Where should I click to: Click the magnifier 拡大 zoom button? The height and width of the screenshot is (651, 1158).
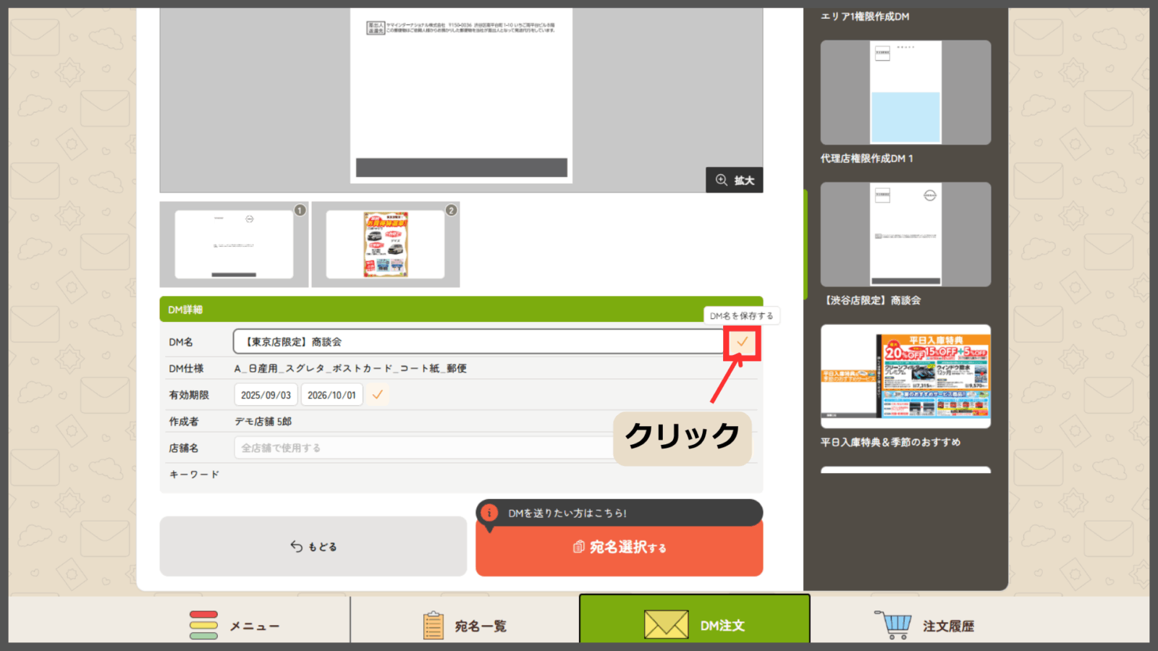tap(734, 180)
